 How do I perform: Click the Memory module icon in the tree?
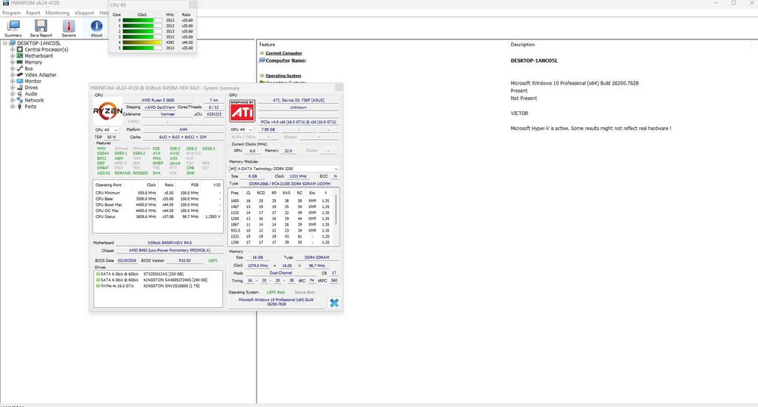click(x=20, y=62)
